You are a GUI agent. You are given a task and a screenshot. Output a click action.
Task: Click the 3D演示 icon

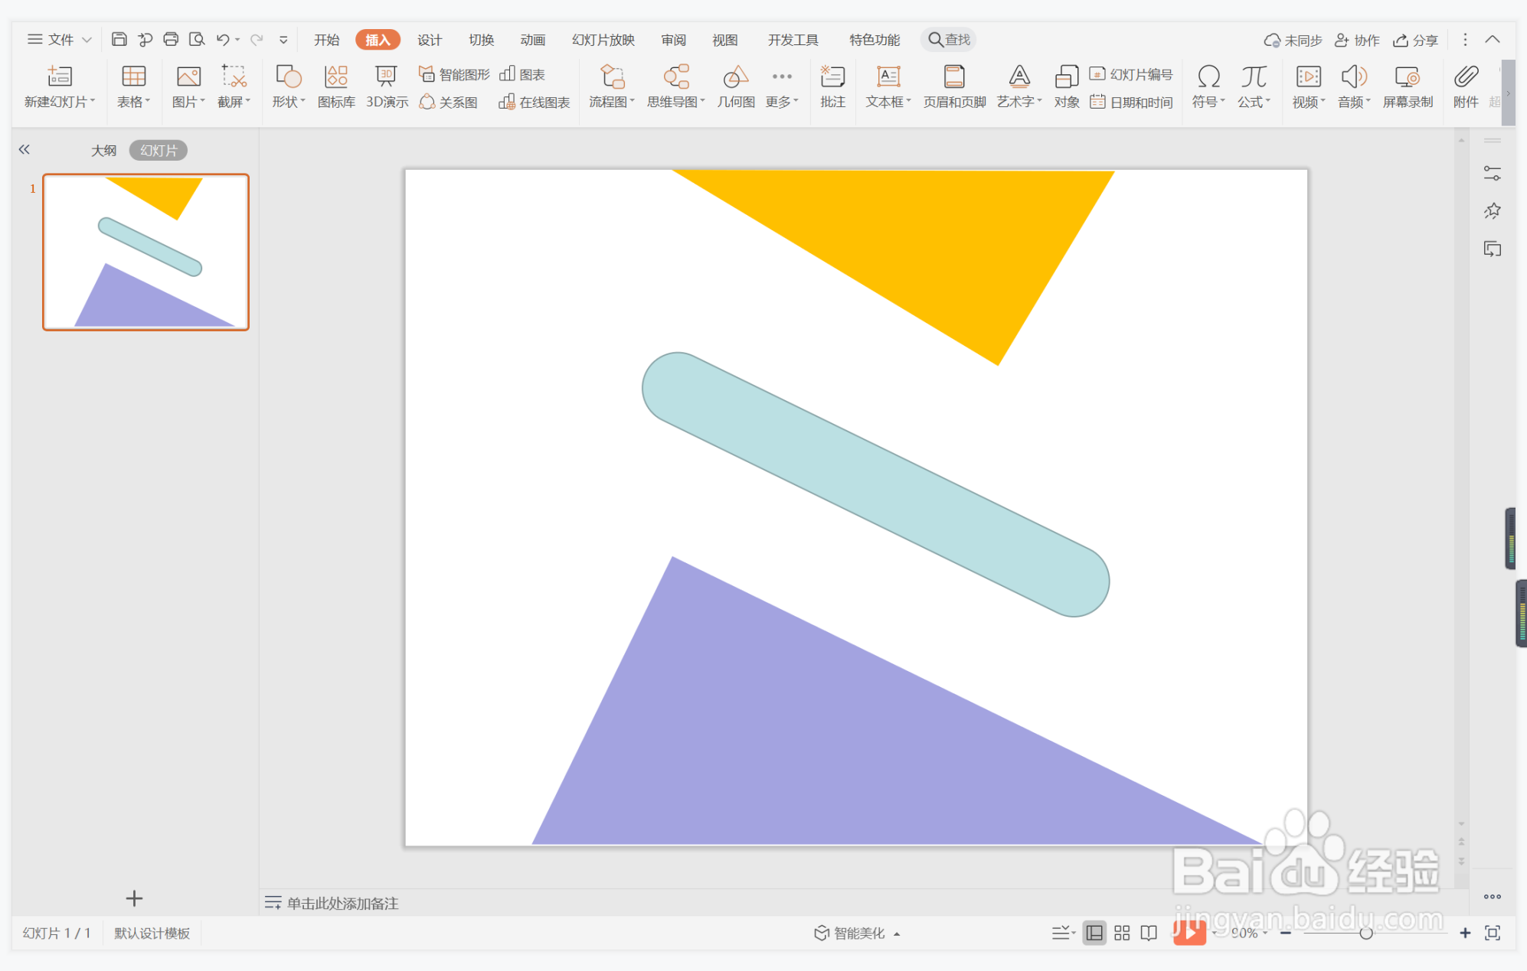(x=386, y=86)
